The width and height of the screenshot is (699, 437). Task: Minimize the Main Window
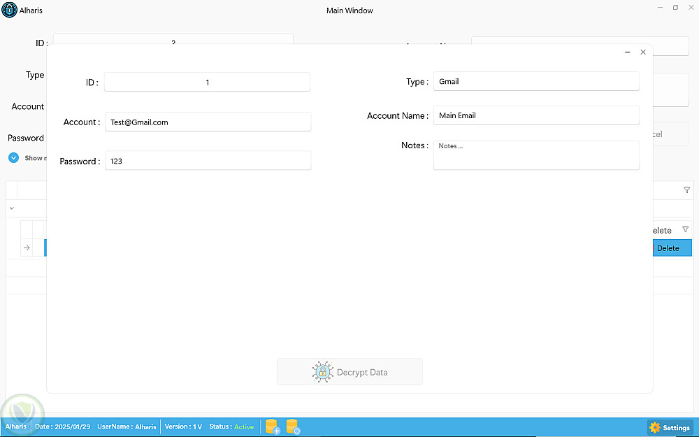(661, 8)
